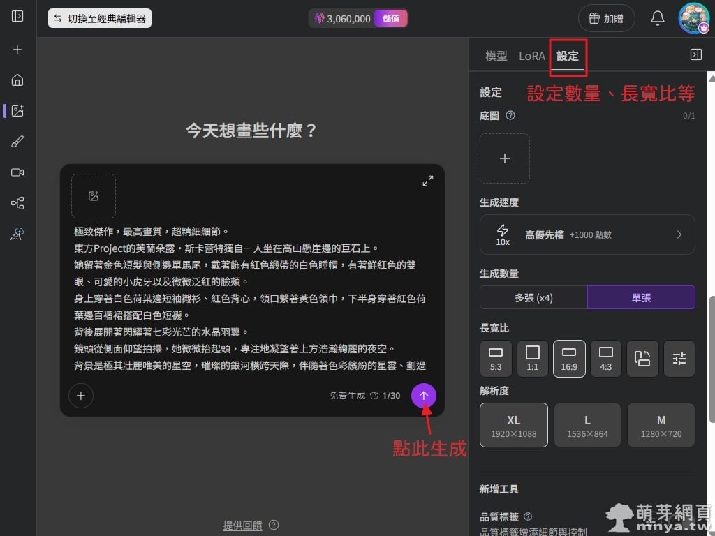715x536 pixels.
Task: Select 單張 generation quantity
Action: tap(641, 297)
